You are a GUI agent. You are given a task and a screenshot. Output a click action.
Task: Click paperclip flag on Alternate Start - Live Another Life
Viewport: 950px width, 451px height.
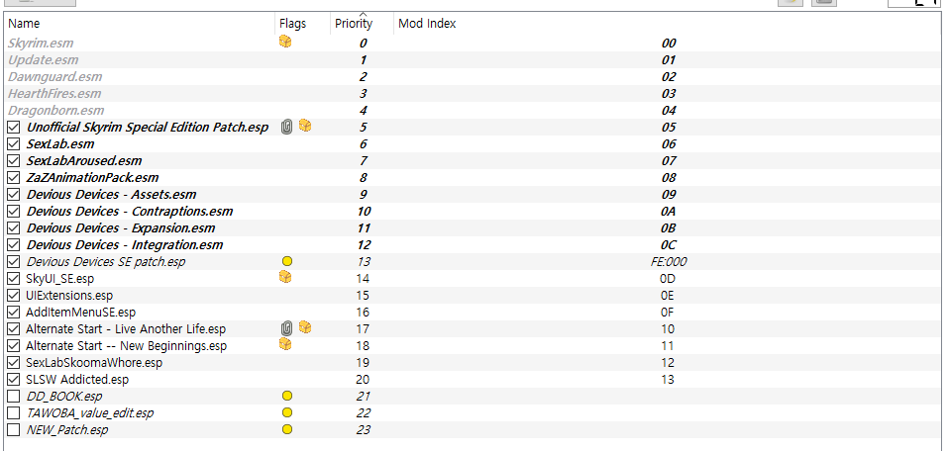point(287,329)
